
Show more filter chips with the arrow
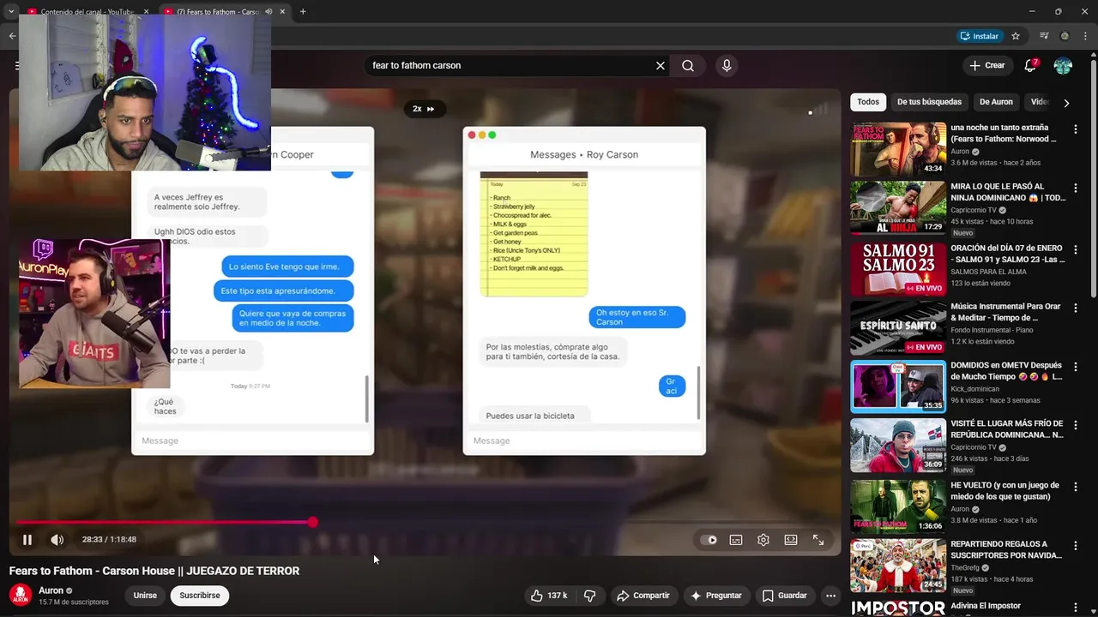coord(1066,103)
